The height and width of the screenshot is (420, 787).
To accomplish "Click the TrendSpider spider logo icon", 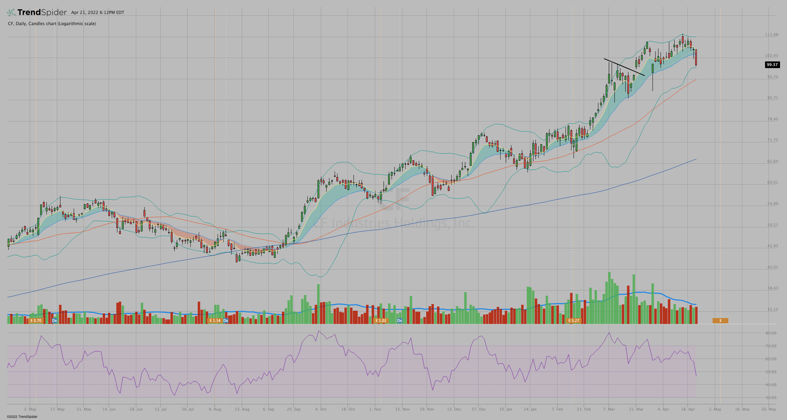I will click(11, 13).
